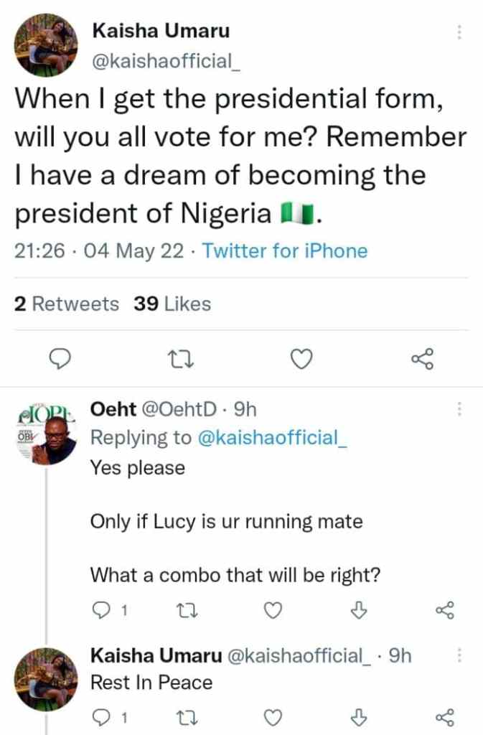Like the Rest In Peace reply
Viewport: 483px width, 735px height.
272,716
